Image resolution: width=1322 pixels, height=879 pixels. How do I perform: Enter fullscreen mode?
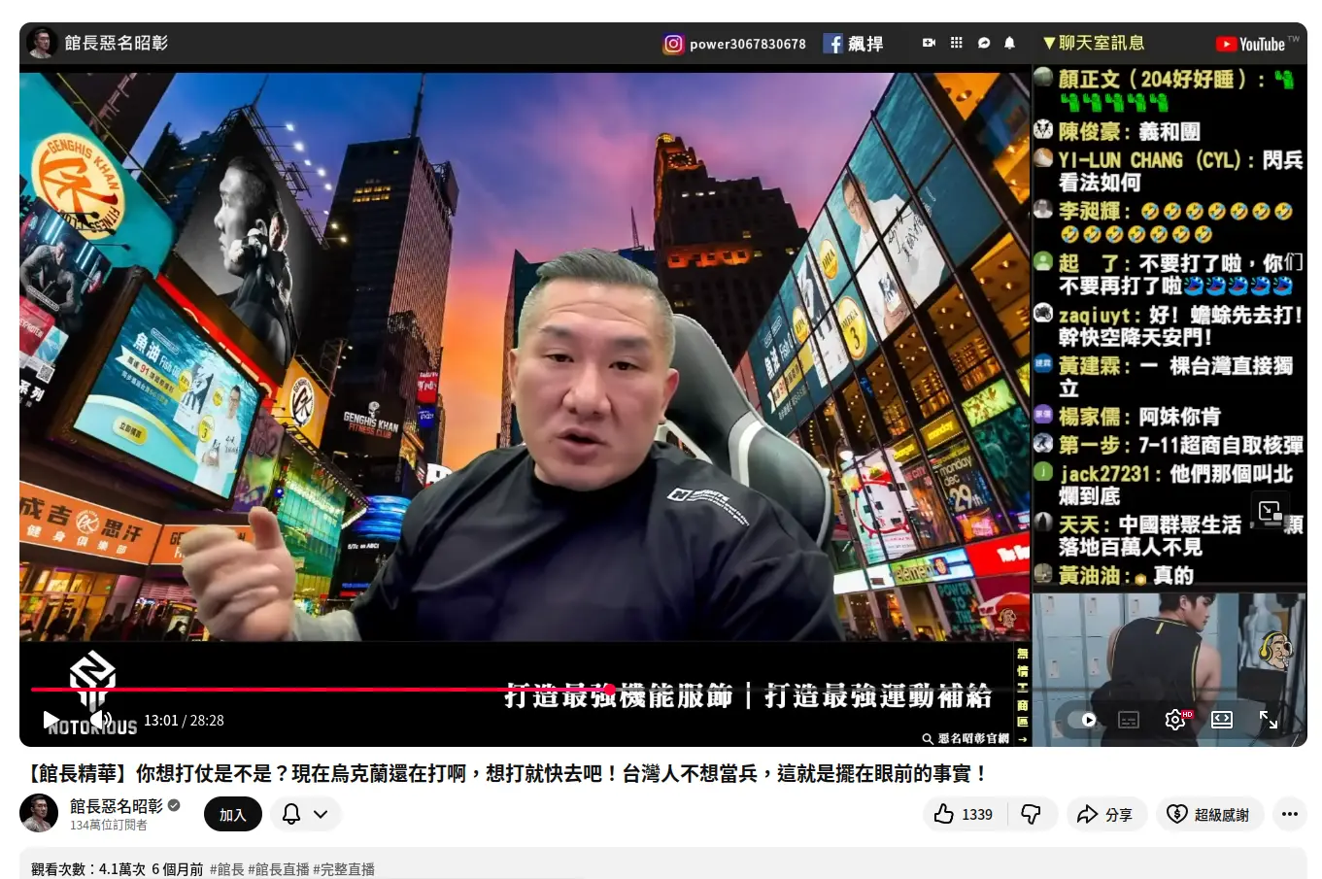pos(1269,720)
